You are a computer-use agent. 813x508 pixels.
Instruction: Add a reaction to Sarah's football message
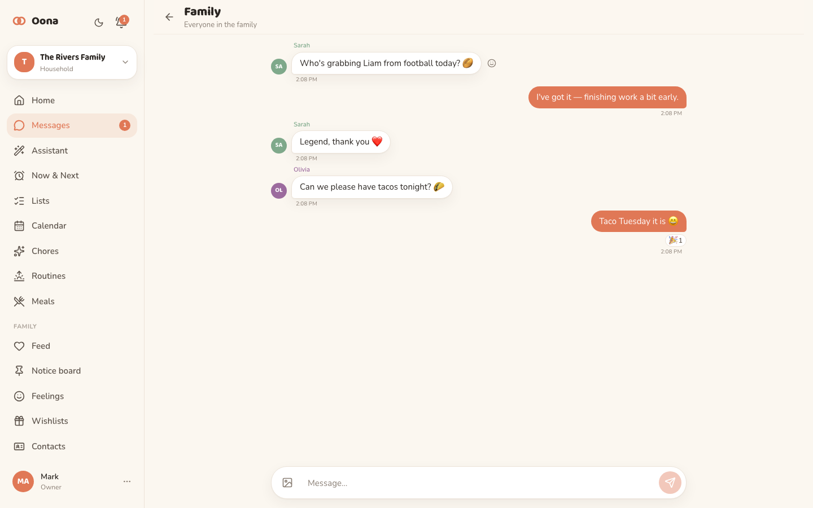point(492,63)
